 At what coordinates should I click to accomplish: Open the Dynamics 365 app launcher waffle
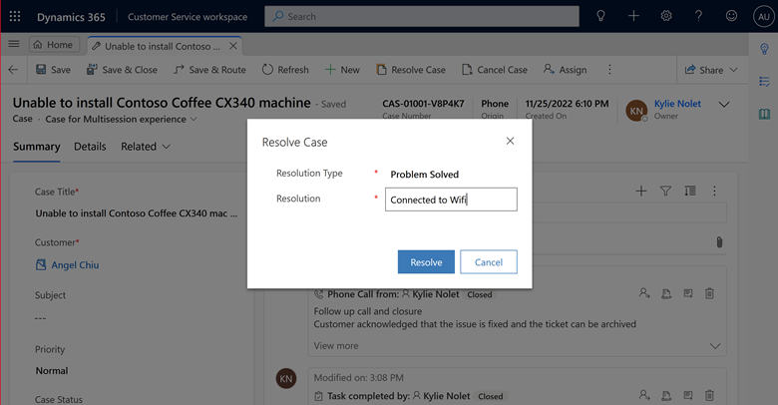(x=17, y=16)
